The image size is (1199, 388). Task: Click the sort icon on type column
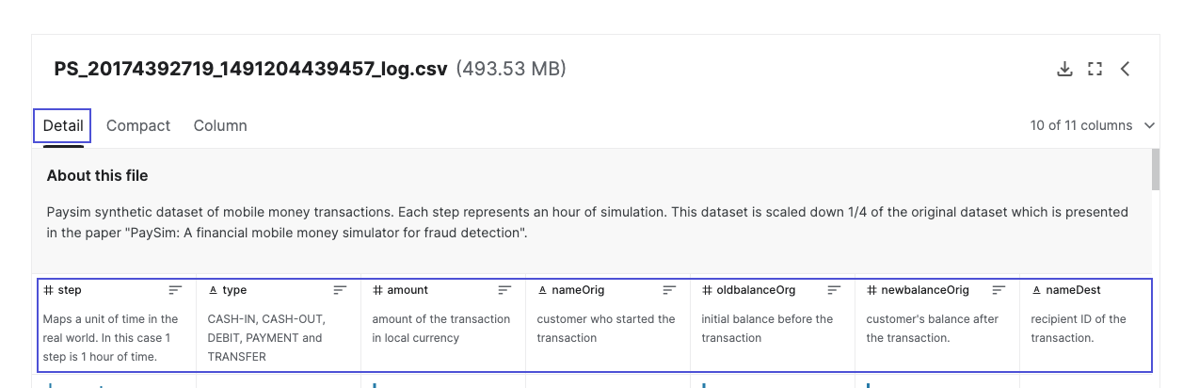click(x=340, y=290)
